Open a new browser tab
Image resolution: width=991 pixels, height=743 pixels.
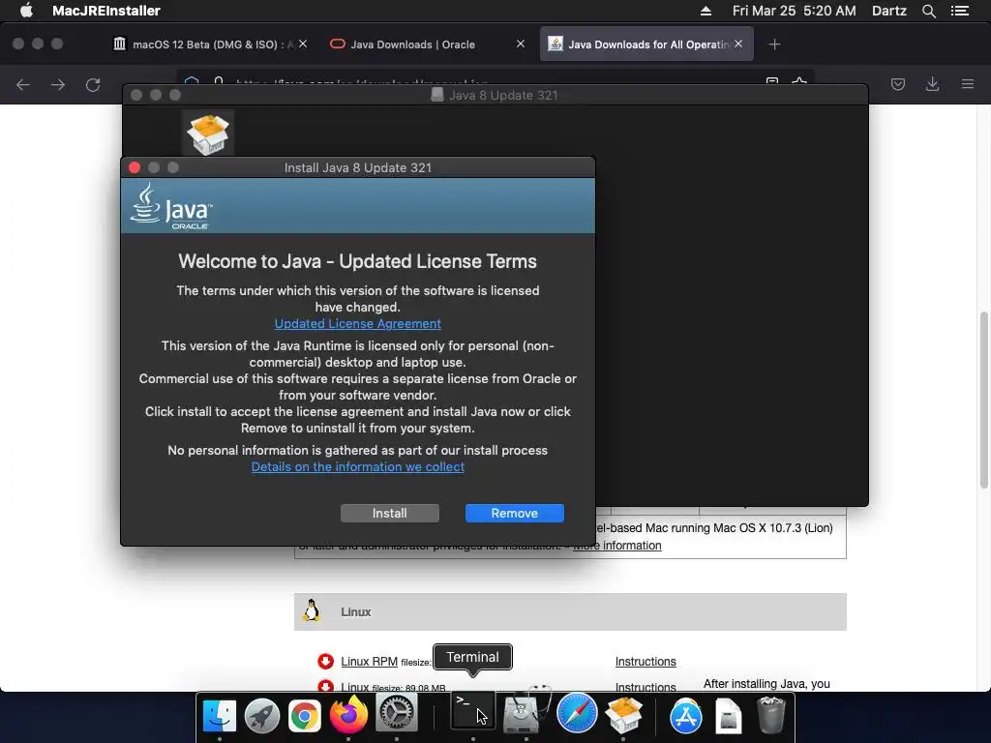click(774, 45)
